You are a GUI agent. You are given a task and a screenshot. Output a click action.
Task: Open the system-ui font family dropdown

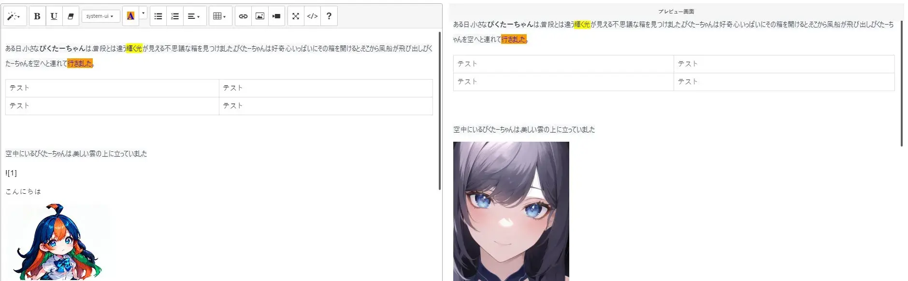point(100,16)
